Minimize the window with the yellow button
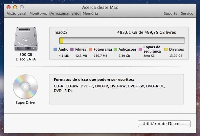This screenshot has height=136, width=200. 15,7
